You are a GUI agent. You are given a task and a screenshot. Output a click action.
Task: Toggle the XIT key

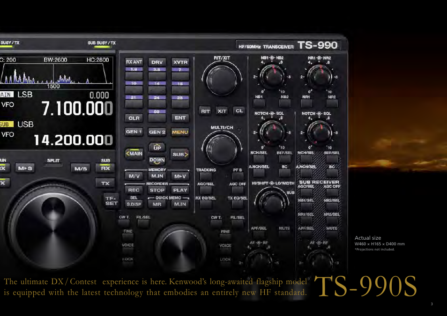pos(222,111)
